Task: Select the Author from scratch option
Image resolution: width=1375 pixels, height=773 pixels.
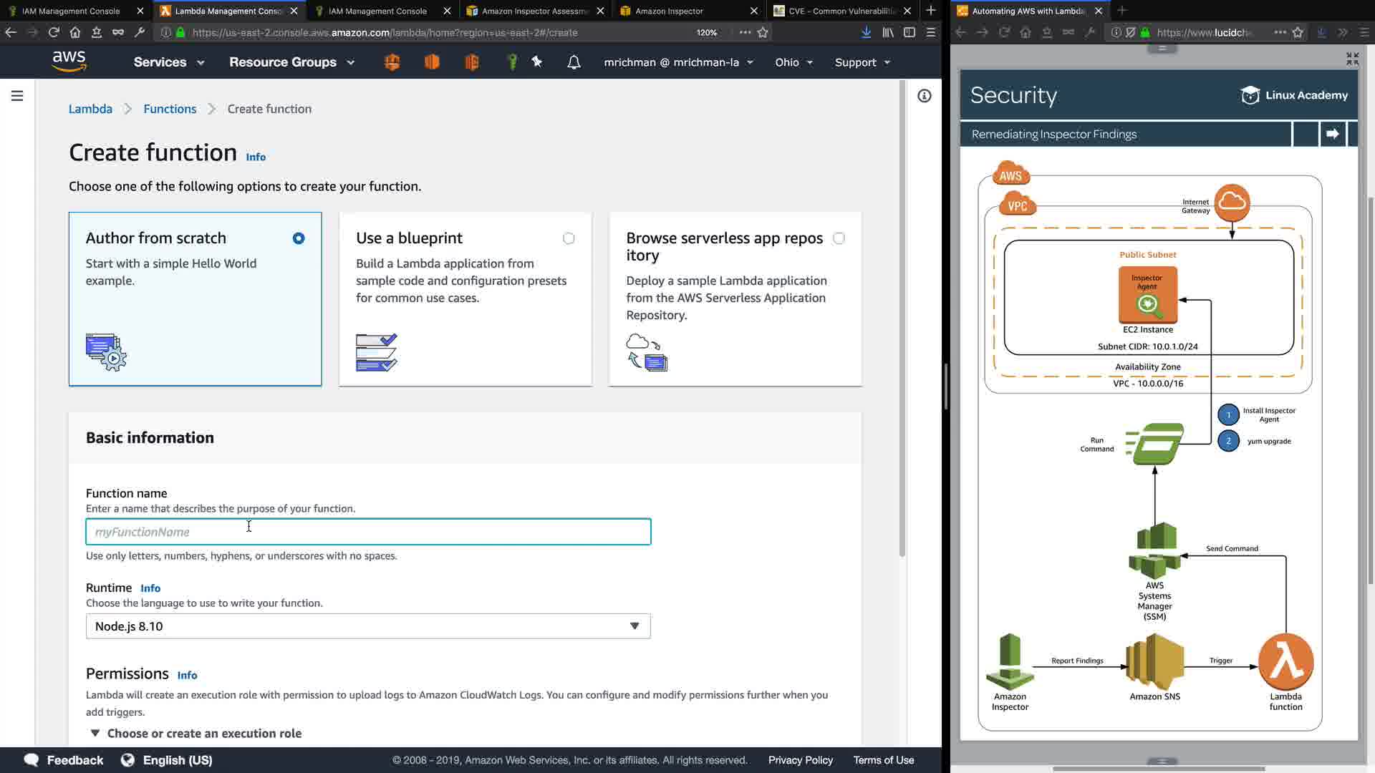Action: pyautogui.click(x=299, y=238)
